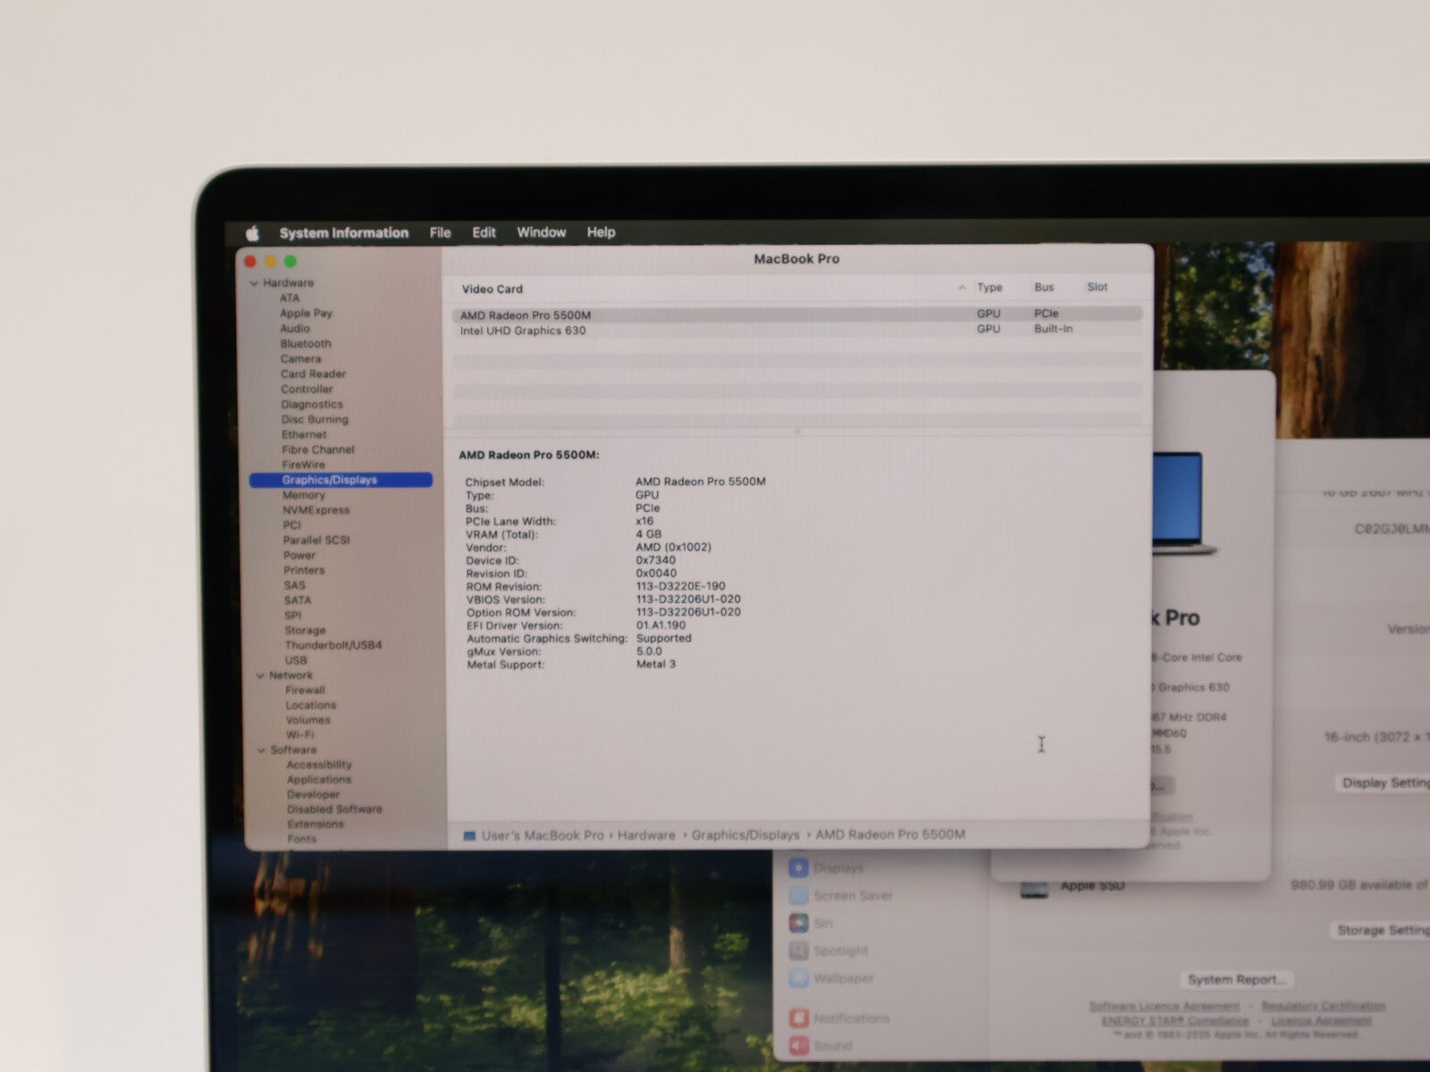This screenshot has width=1430, height=1072.
Task: Open the Apple menu icon
Action: [252, 233]
